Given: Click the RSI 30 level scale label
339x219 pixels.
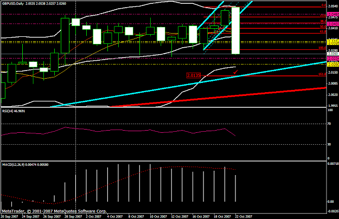Looking at the screenshot, I should tap(329, 144).
